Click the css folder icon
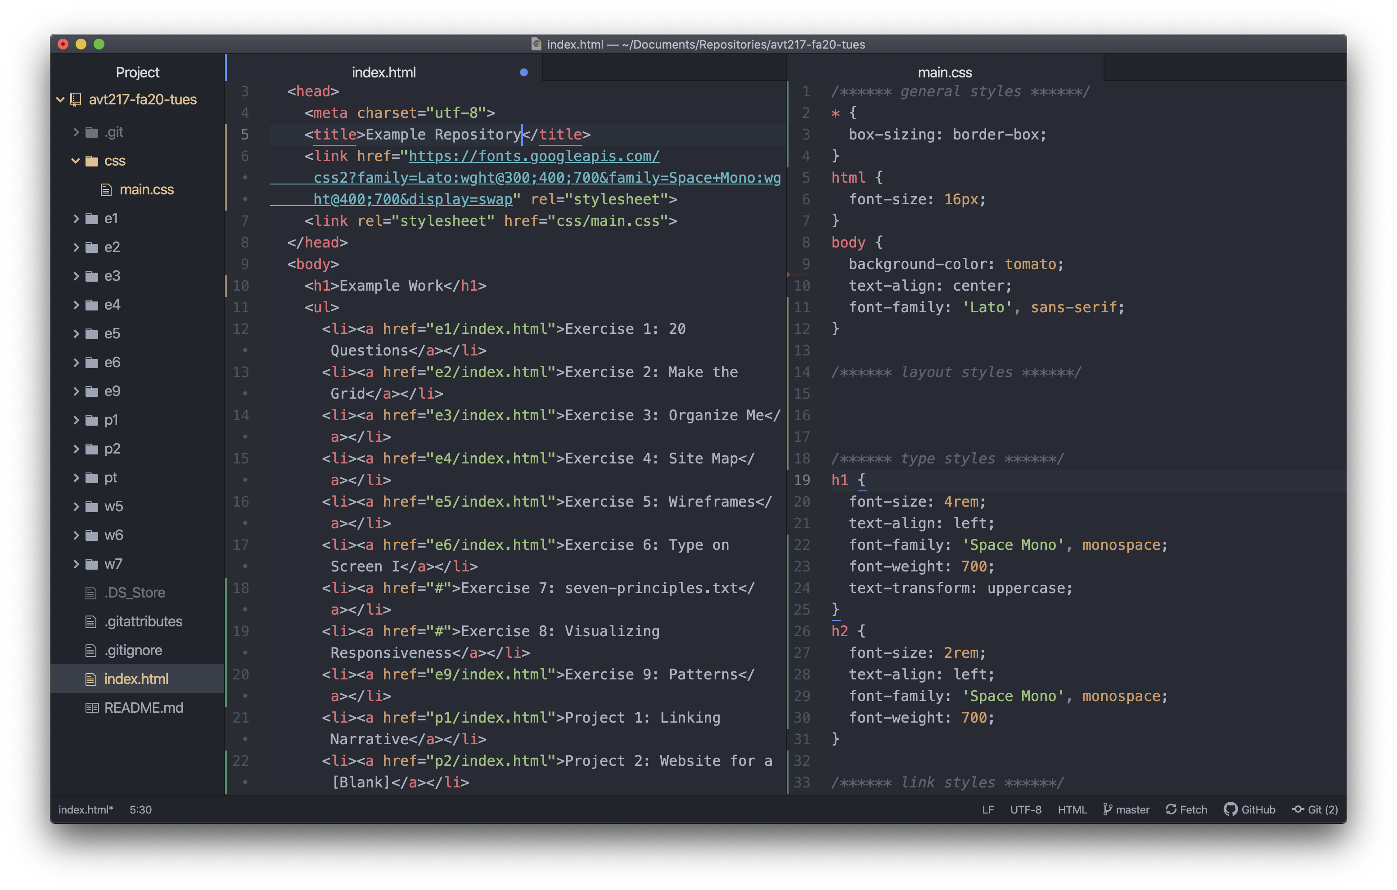Viewport: 1397px width, 890px height. 92,161
